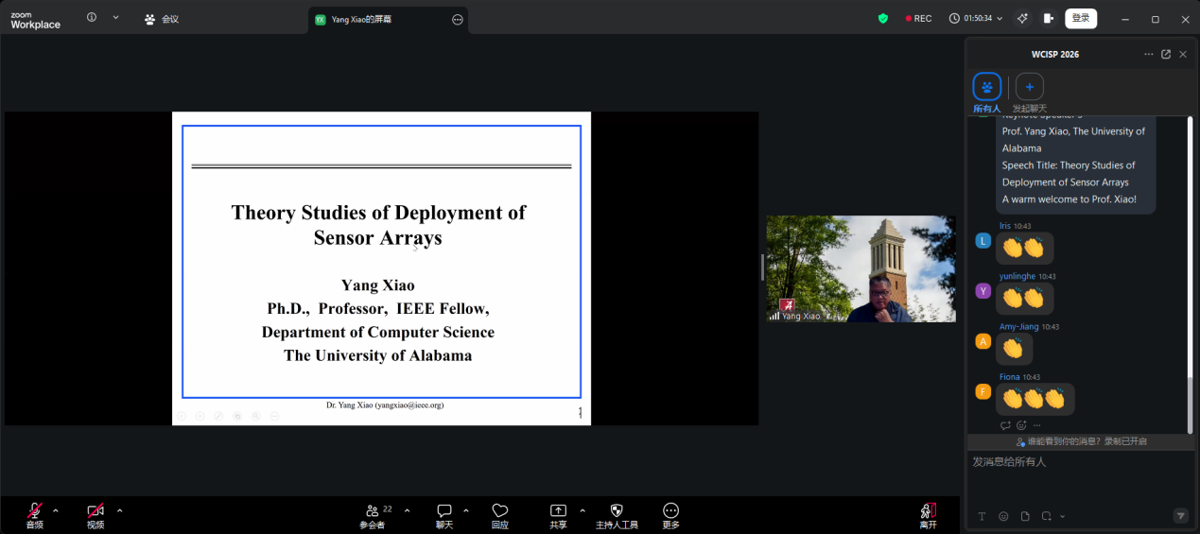Start a new chat (发起聊天) plus button
1200x534 pixels.
(x=1029, y=87)
